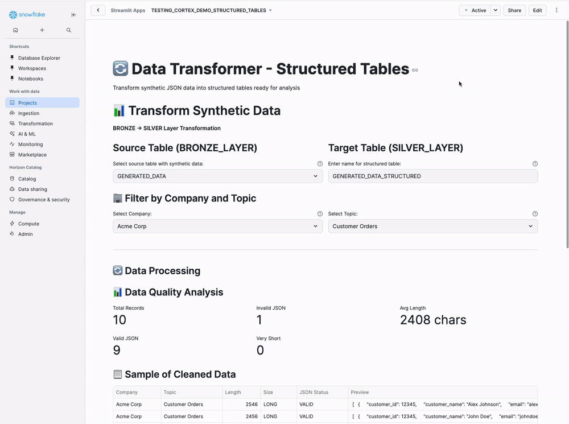The height and width of the screenshot is (424, 569).
Task: Open the three-dot app options menu
Action: click(556, 10)
